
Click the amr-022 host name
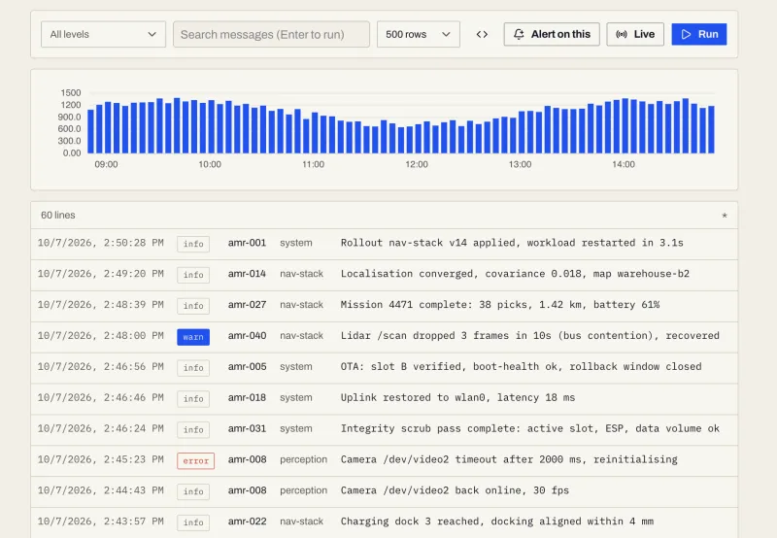click(x=247, y=521)
